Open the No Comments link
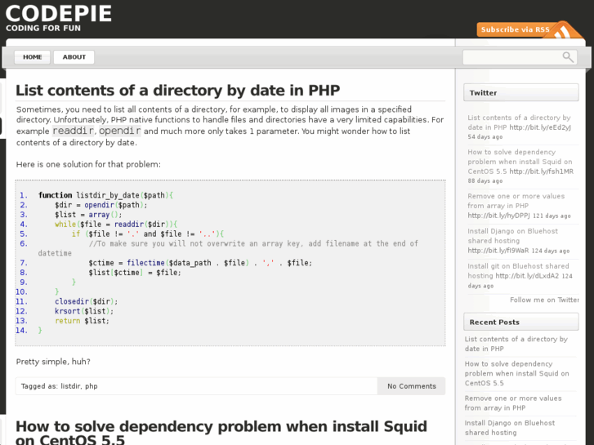Screen dimensions: 594x445 pos(412,386)
